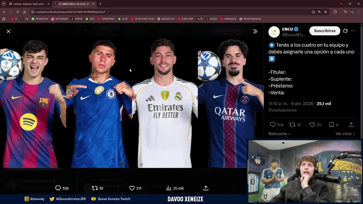Open the browser profile avatar
Image resolution: width=363 pixels, height=204 pixels.
pyautogui.click(x=352, y=12)
